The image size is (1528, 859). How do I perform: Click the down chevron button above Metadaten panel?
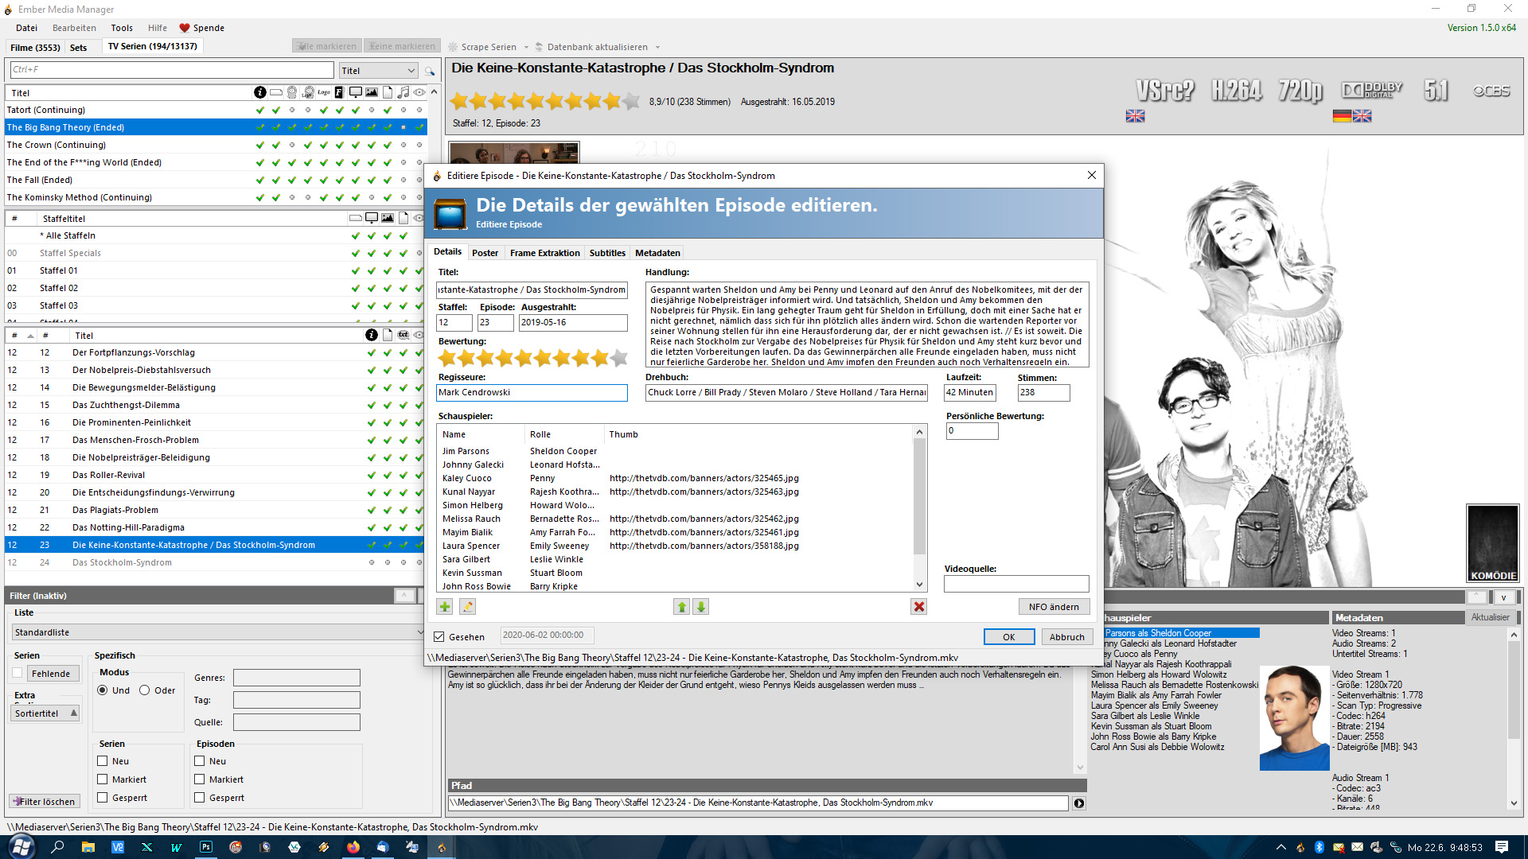pyautogui.click(x=1503, y=597)
